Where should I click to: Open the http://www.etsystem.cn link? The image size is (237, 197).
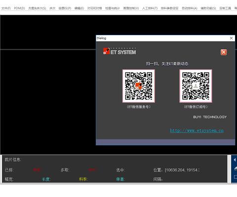197,131
